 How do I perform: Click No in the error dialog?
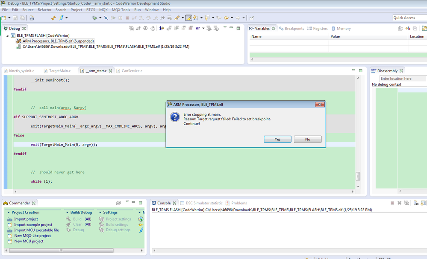pyautogui.click(x=308, y=139)
